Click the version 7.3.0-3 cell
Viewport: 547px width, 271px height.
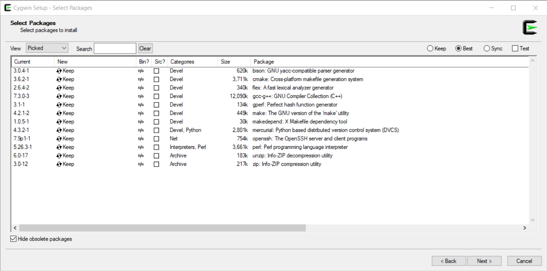22,96
